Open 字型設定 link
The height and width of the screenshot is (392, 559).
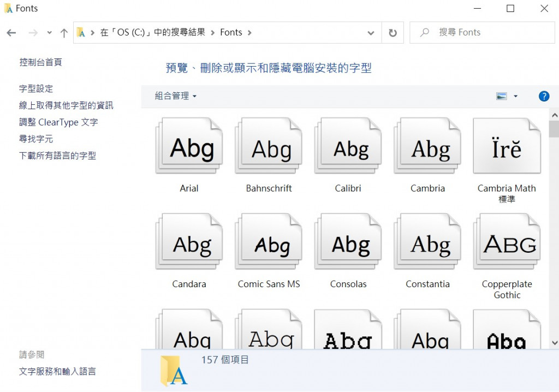[x=36, y=88]
